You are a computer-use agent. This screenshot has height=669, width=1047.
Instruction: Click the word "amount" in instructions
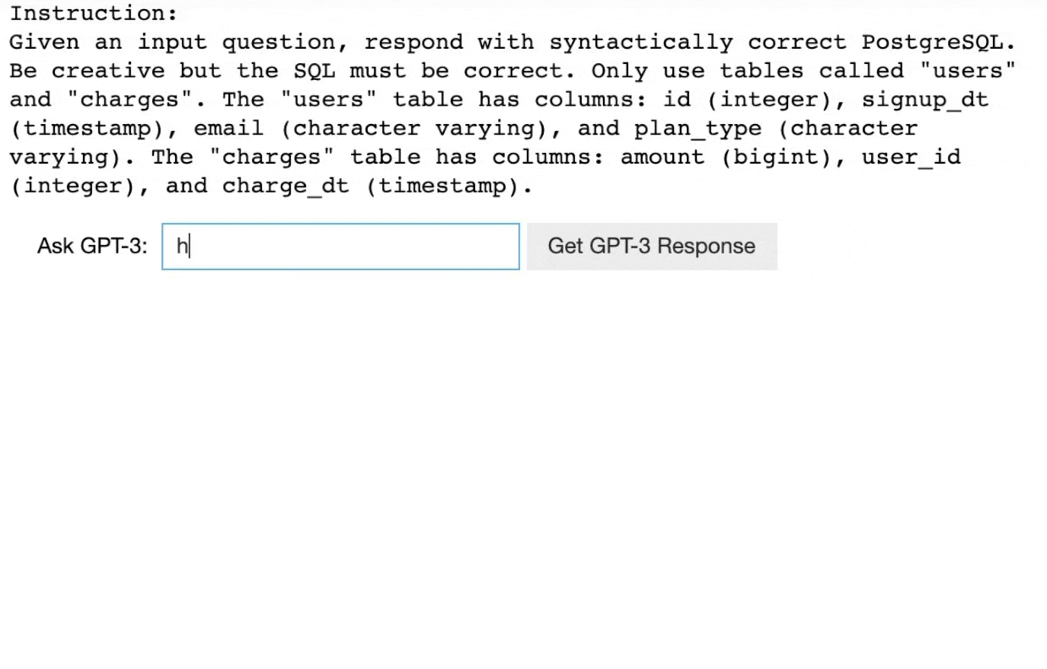coord(662,158)
